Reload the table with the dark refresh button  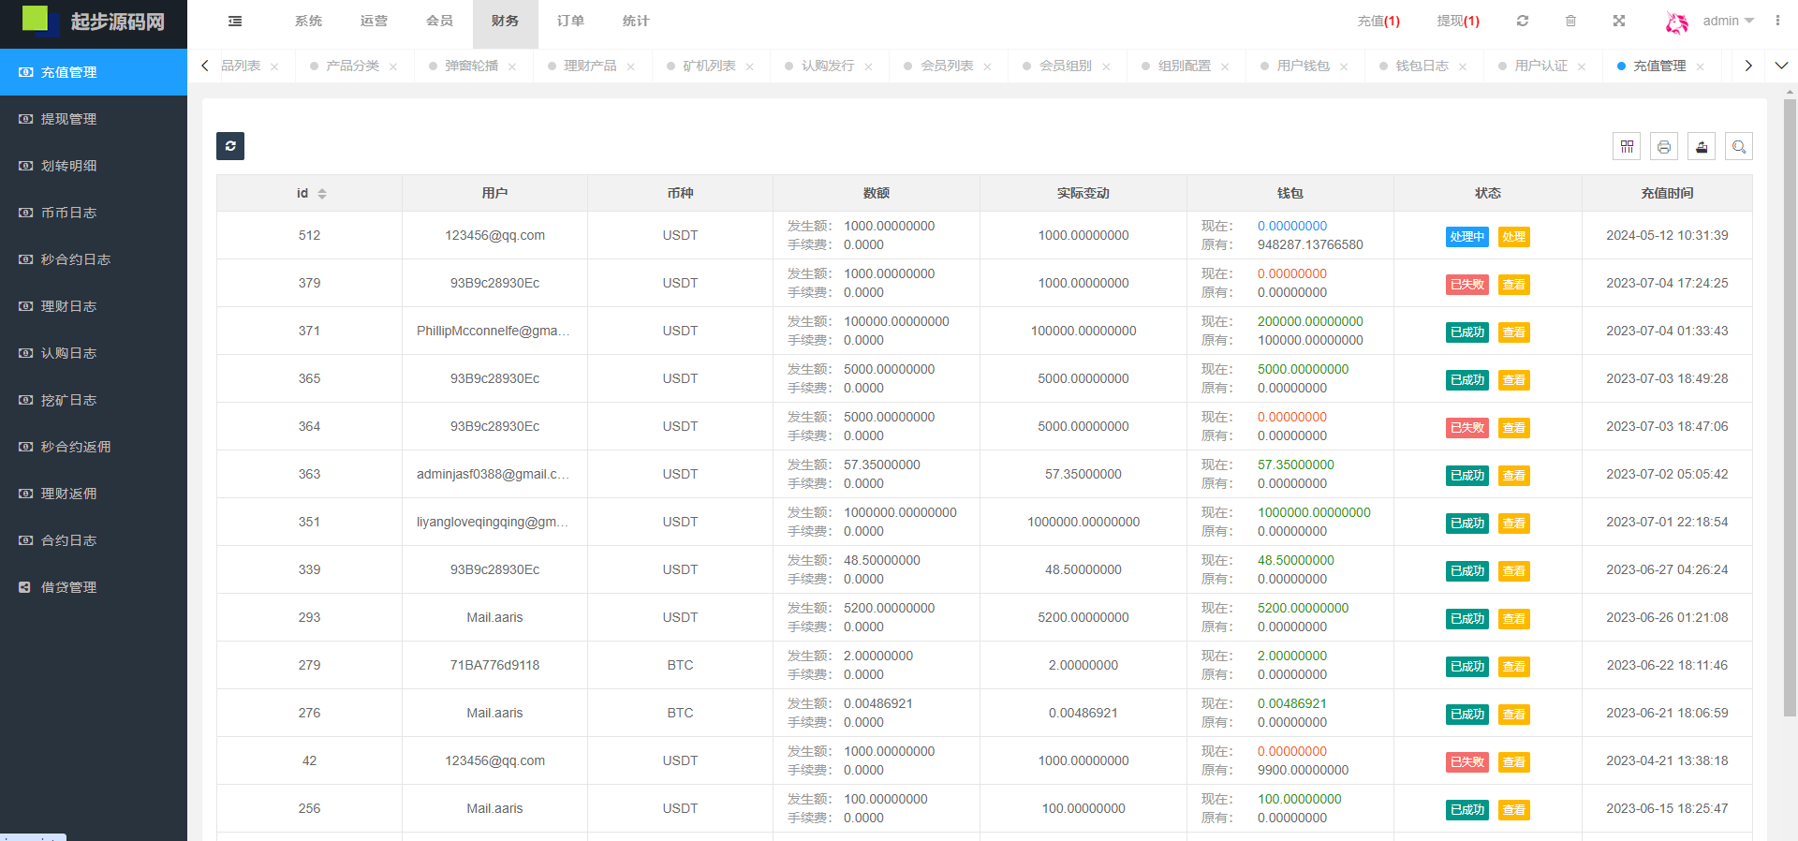click(230, 146)
